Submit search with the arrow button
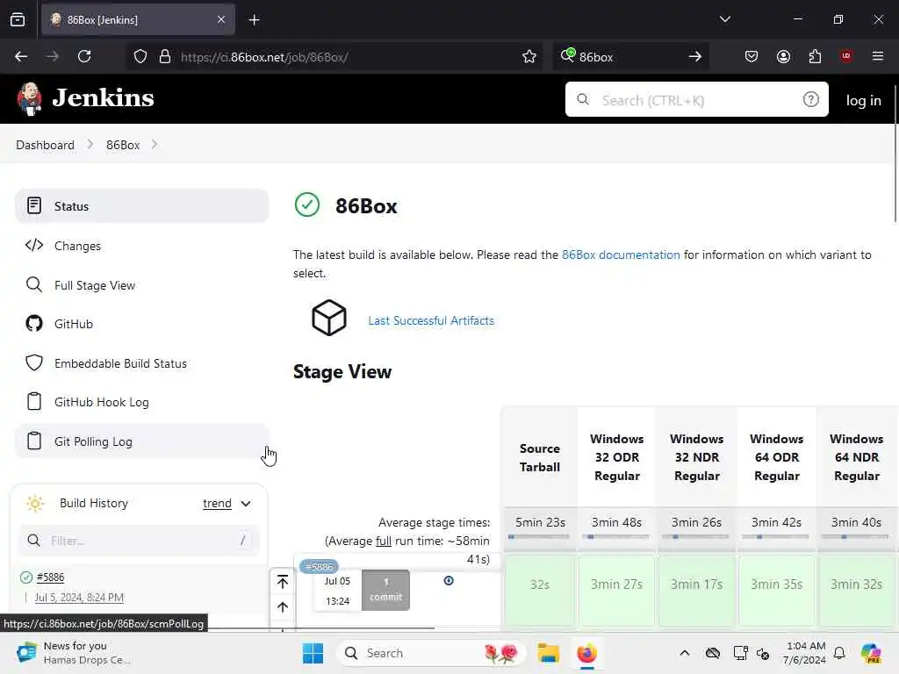 coord(695,56)
